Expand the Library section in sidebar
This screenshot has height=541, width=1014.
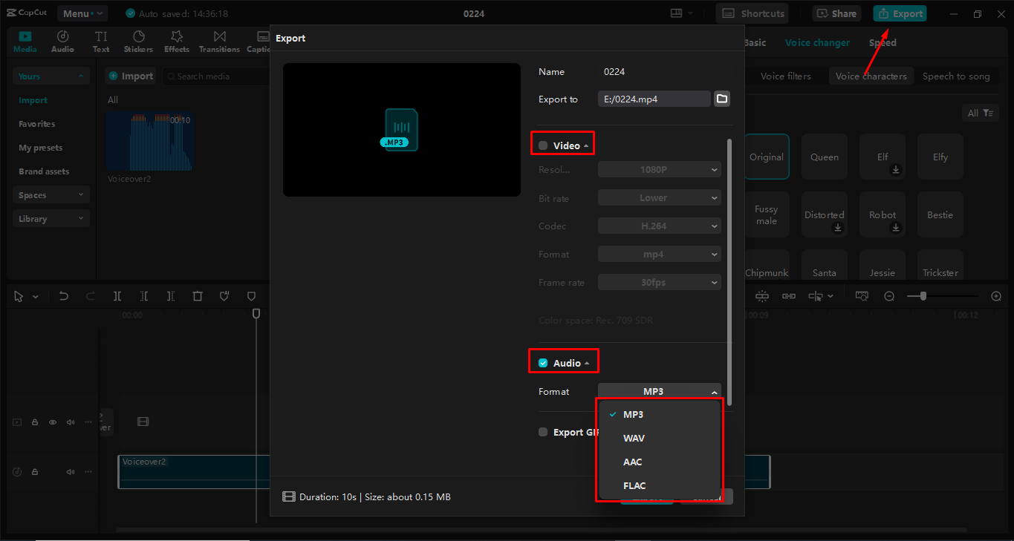pos(51,219)
